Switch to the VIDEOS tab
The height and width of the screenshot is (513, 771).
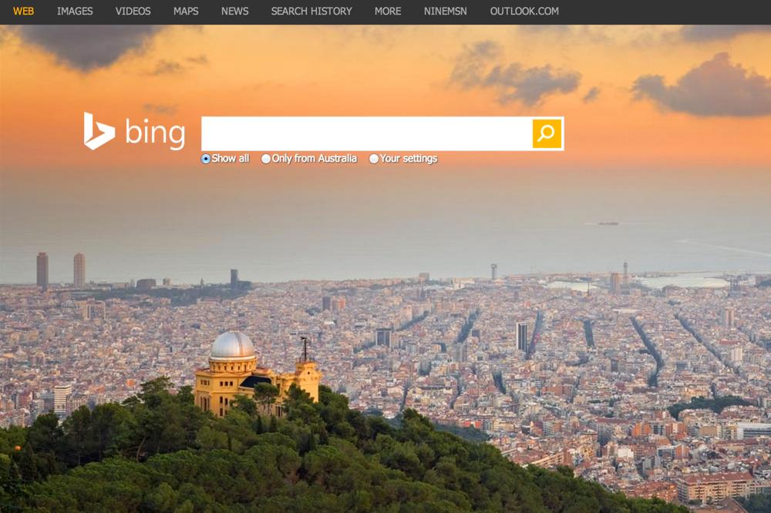[x=133, y=12]
